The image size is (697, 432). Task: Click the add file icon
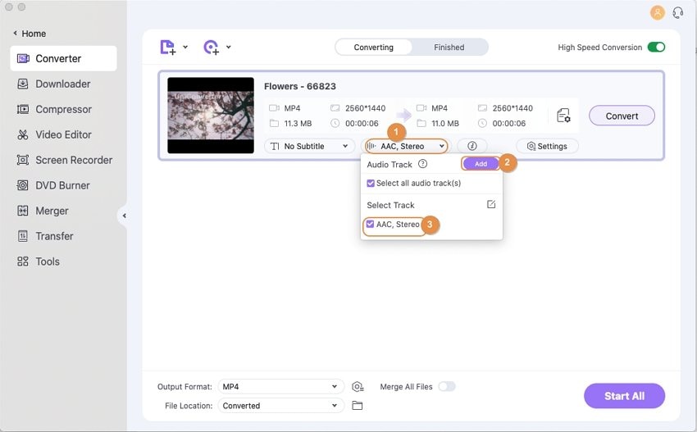coord(167,47)
